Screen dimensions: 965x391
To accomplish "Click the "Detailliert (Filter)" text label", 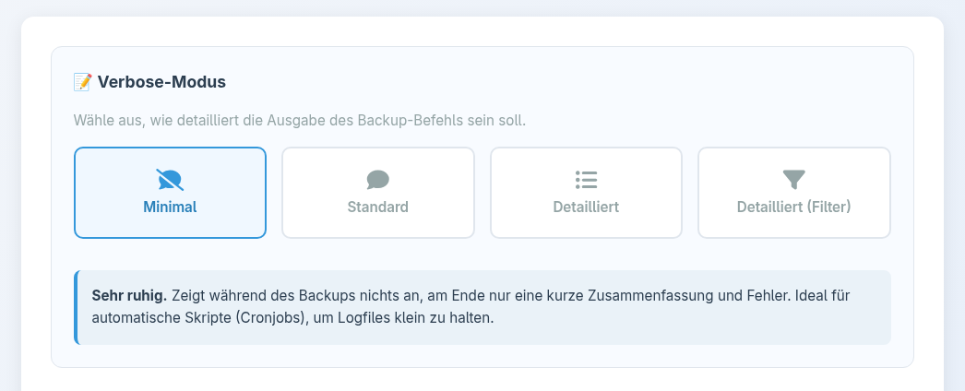I will (793, 207).
